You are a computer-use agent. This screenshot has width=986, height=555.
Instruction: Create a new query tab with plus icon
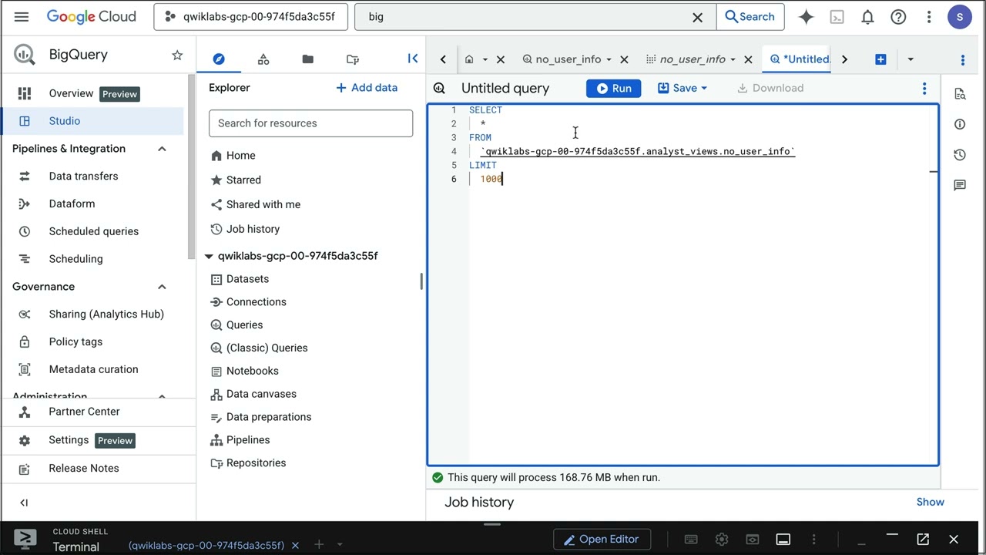coord(880,59)
